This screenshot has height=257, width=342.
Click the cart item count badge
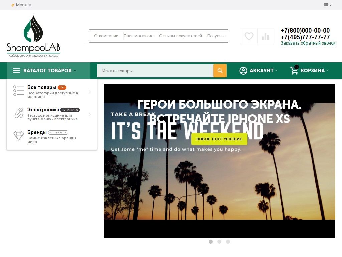296,67
